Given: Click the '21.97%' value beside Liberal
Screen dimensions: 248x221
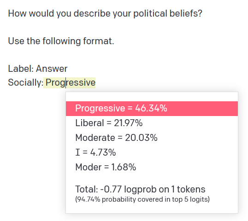Looking at the screenshot, I should (128, 123).
